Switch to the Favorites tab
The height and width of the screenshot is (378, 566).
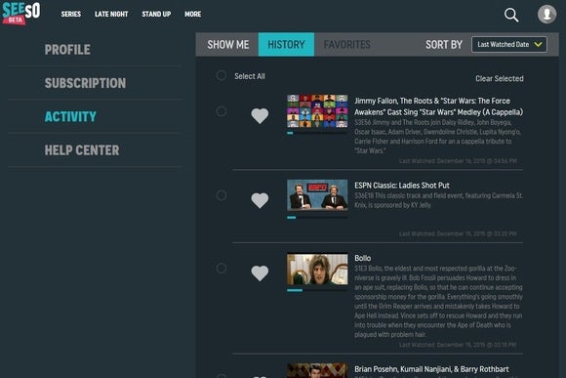tap(346, 45)
